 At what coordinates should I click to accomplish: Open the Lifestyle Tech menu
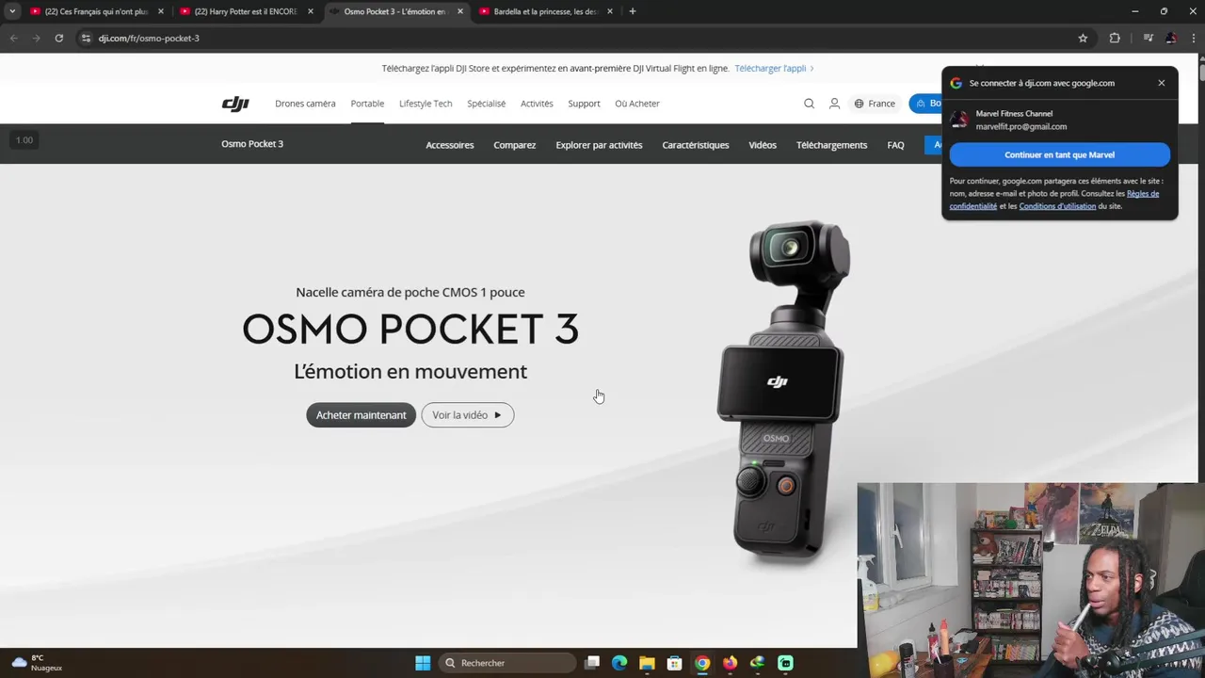426,104
